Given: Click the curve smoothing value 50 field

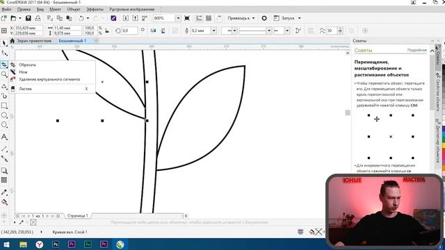Looking at the screenshot, I should (331, 31).
